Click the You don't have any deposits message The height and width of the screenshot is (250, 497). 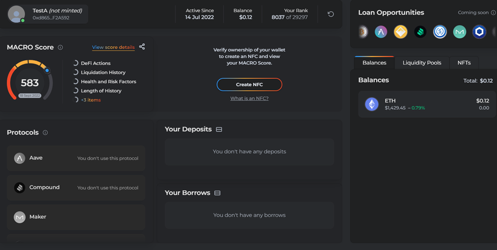[x=249, y=151]
